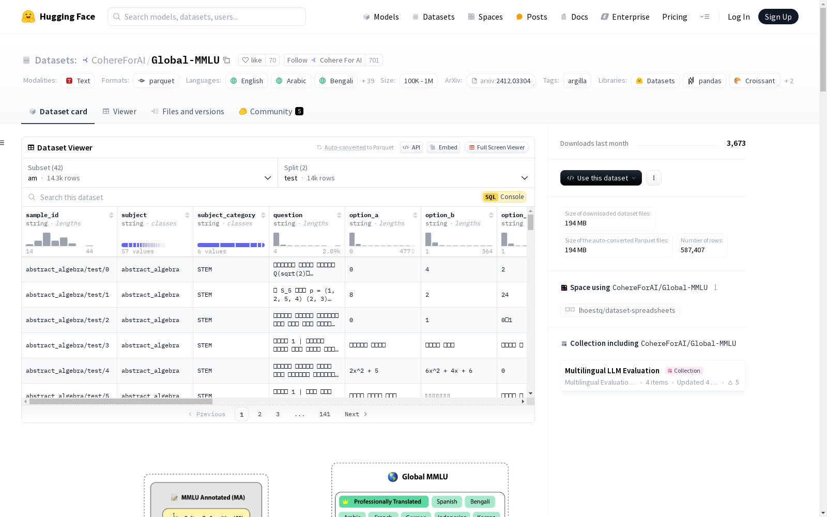The width and height of the screenshot is (827, 517).
Task: Go to Posts in the top navigation
Action: [x=531, y=17]
